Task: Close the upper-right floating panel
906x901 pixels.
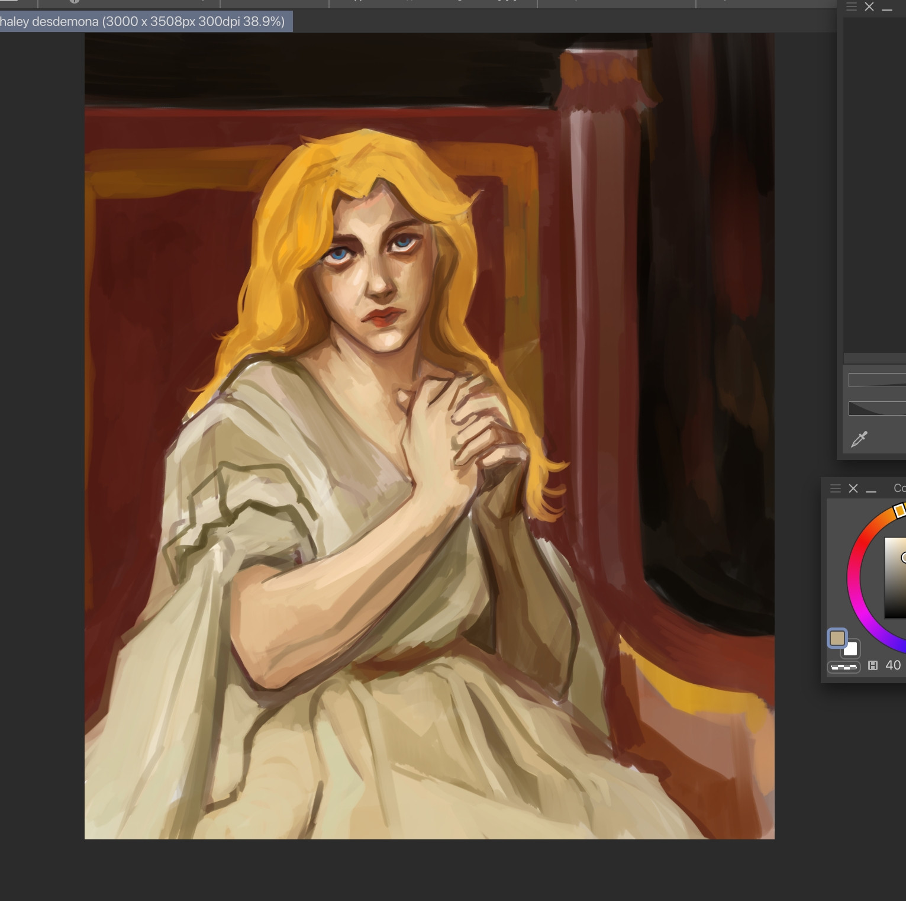Action: tap(869, 7)
